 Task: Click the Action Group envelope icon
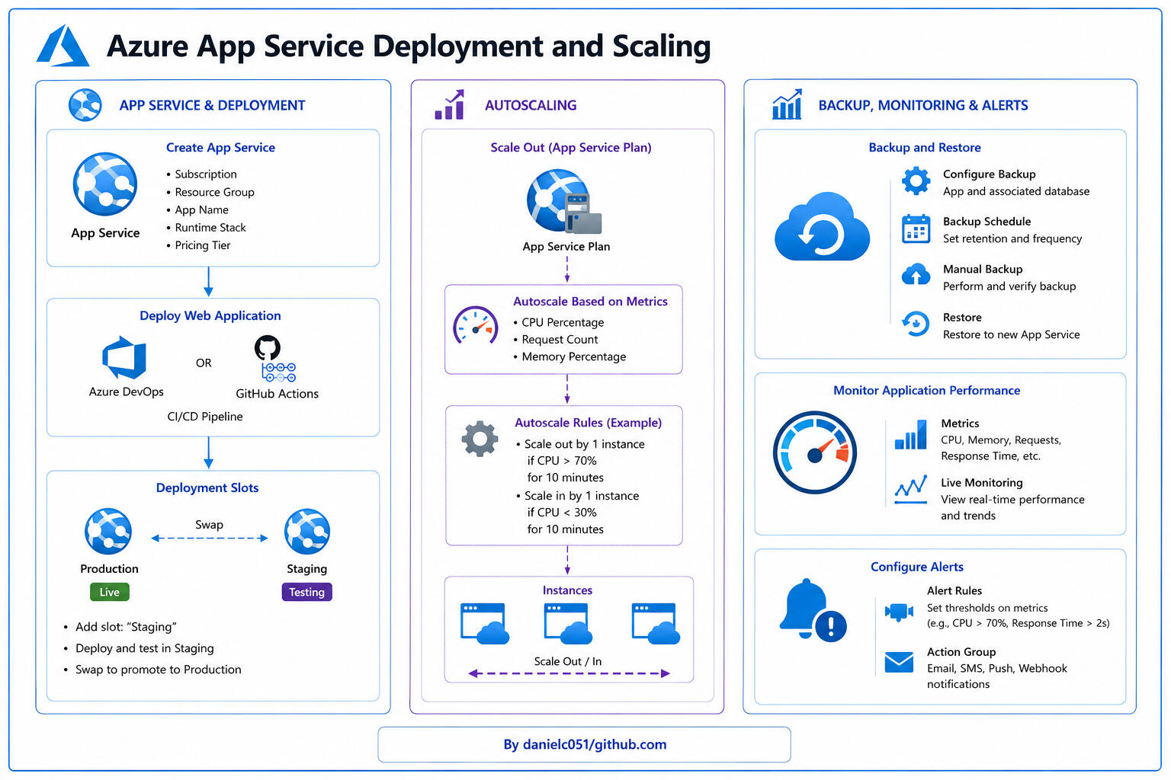coord(899,662)
